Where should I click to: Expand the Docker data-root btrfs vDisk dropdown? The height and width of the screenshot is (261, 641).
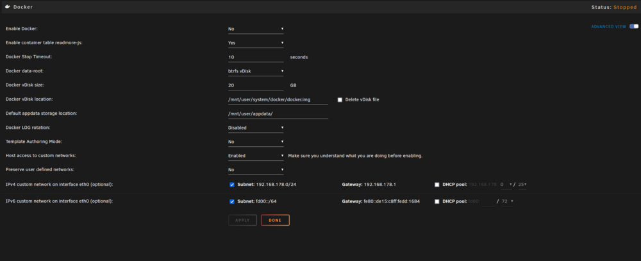click(256, 71)
